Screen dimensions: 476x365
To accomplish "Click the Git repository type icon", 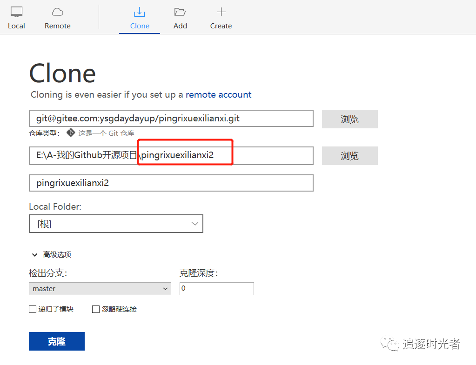I will coord(71,133).
